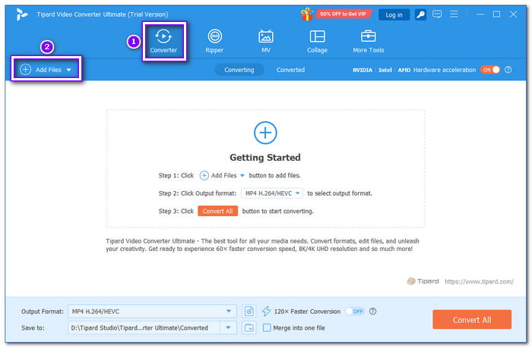Screen dimensions: 532x348
Task: Switch to the Ripper module
Action: (x=214, y=41)
